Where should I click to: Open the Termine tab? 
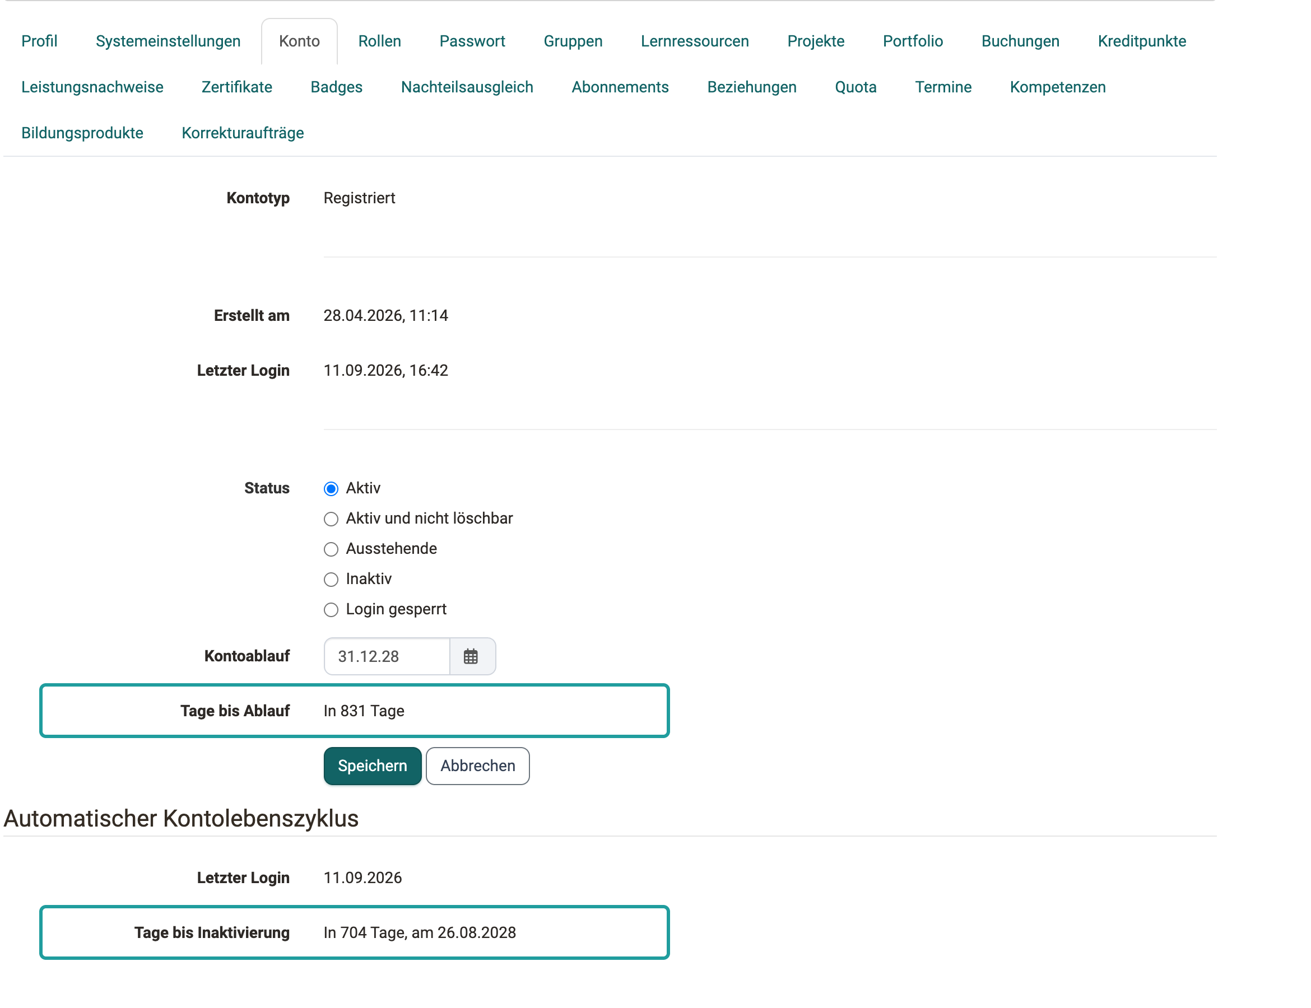point(943,87)
